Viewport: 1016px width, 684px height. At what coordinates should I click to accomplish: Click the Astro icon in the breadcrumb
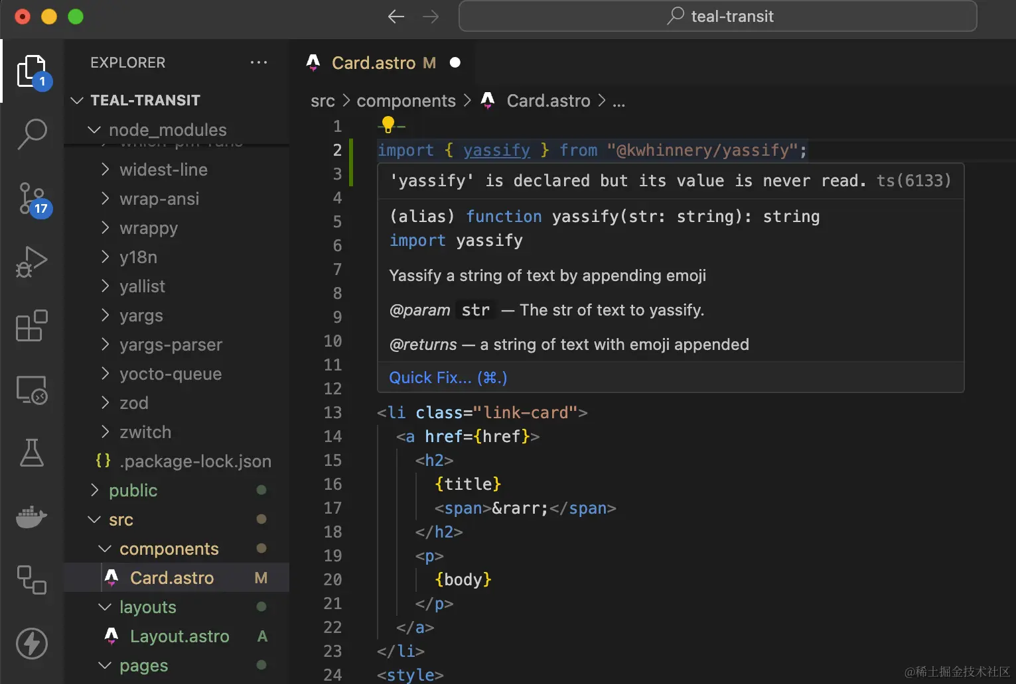click(x=488, y=101)
